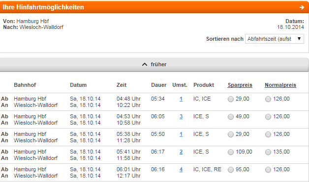Expand the früher earlier connections bar
This screenshot has height=182, width=309.
pos(154,64)
